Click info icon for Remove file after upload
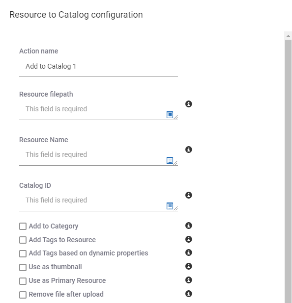 click(x=189, y=294)
